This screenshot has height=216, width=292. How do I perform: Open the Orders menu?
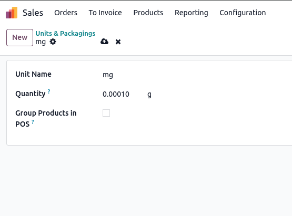tap(66, 13)
